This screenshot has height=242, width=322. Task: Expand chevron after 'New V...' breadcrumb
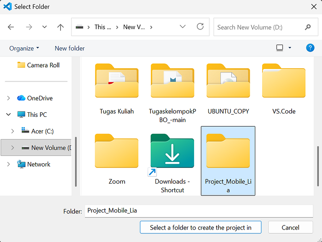151,27
